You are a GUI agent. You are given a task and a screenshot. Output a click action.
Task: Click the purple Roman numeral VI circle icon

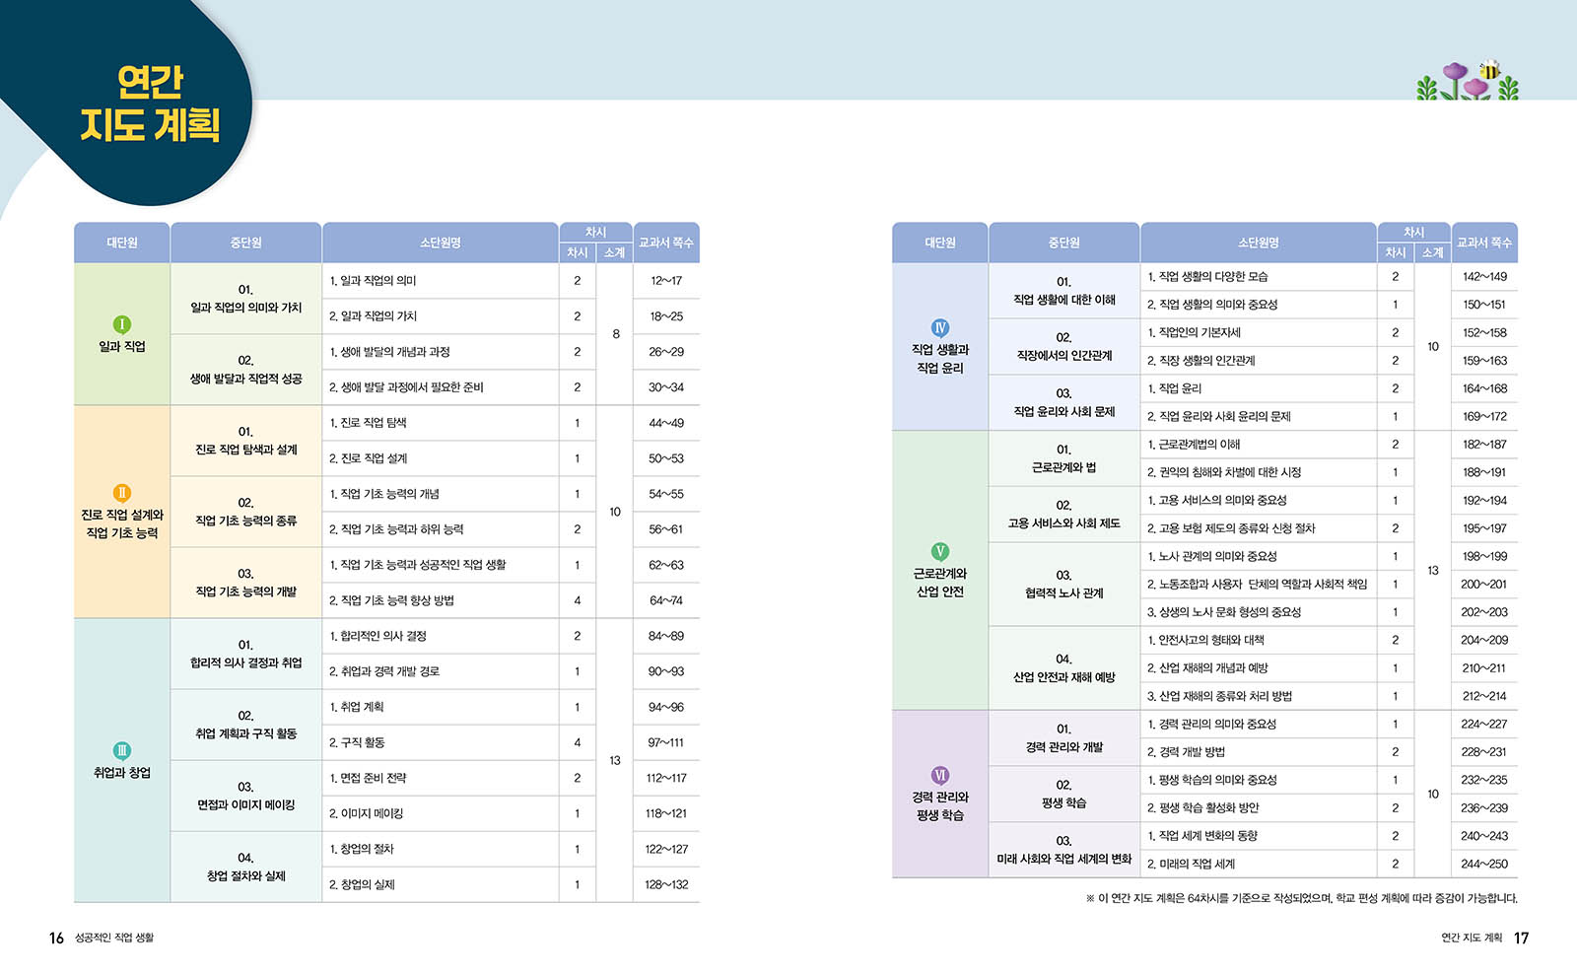coord(940,776)
